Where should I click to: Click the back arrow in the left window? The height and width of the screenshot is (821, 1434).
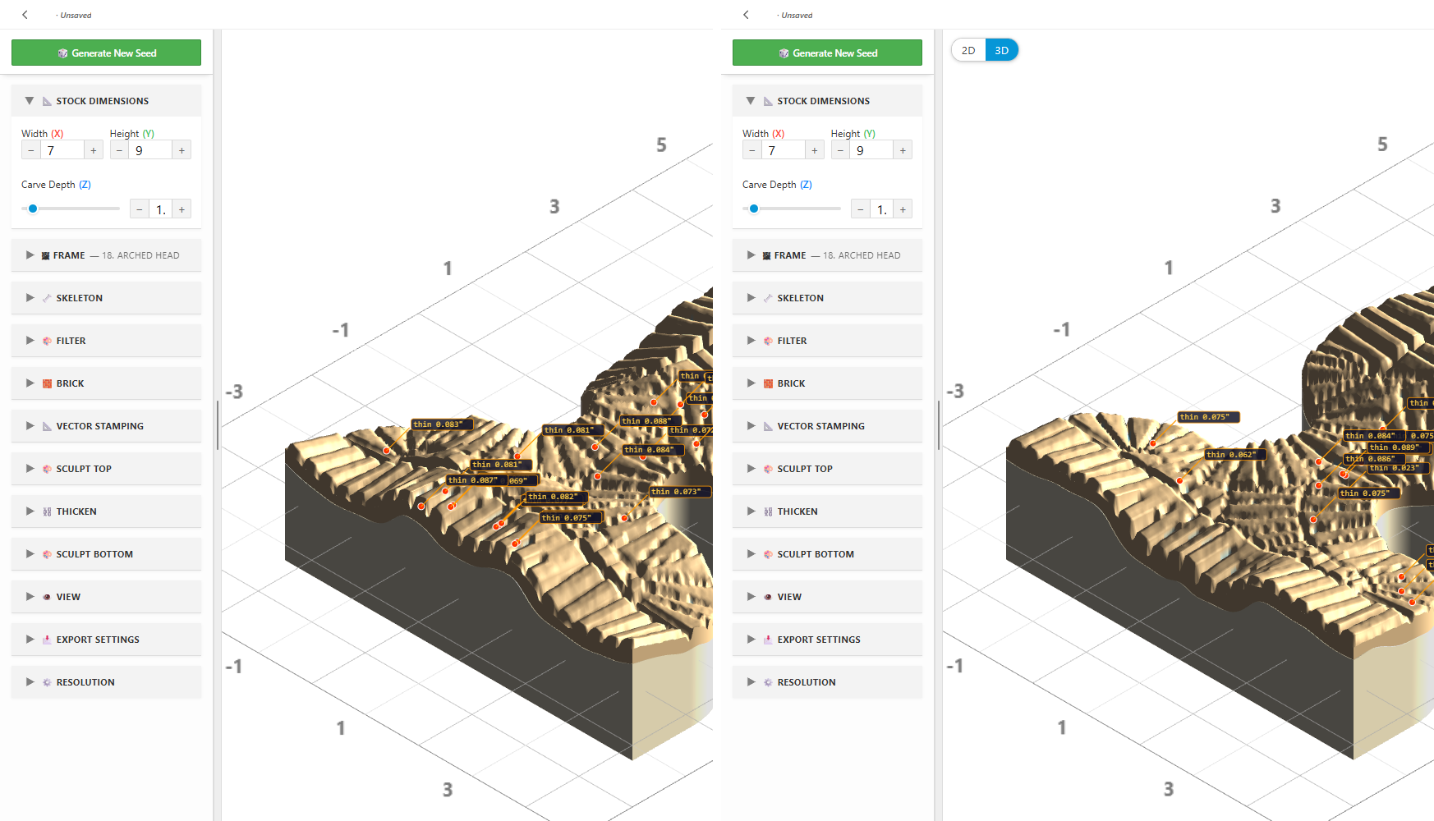[25, 15]
